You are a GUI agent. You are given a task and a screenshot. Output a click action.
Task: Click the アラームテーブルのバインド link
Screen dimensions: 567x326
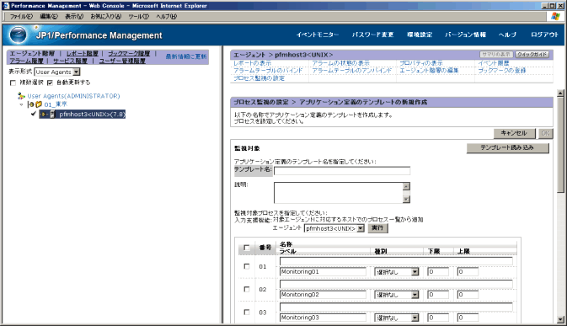coord(268,71)
